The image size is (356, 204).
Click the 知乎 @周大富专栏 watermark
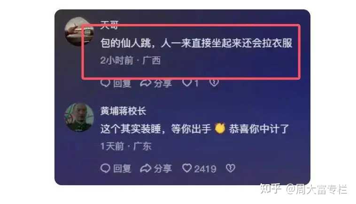pos(303,189)
